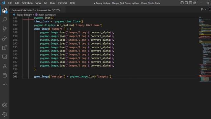
Task: Open the Explorer view in activity bar
Action: (x=5, y=10)
